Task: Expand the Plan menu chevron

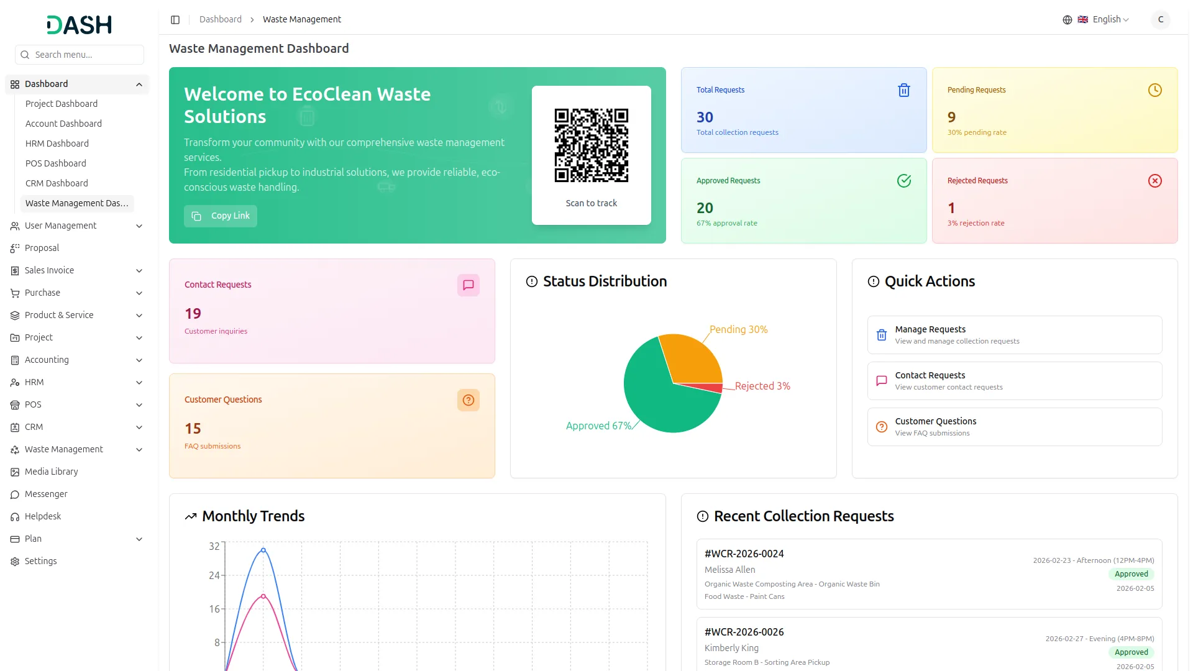Action: [139, 539]
